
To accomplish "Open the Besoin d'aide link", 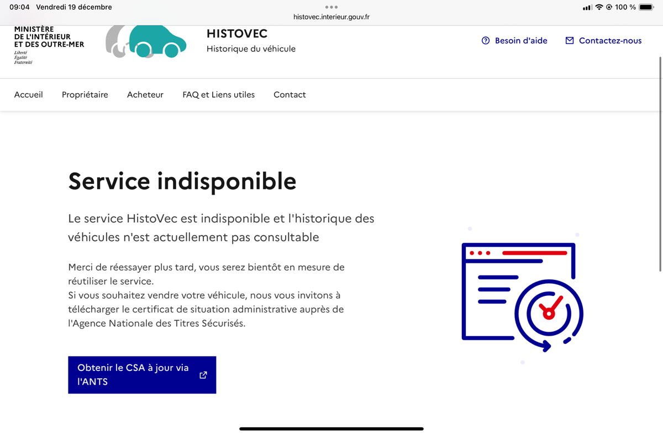I will click(x=521, y=40).
